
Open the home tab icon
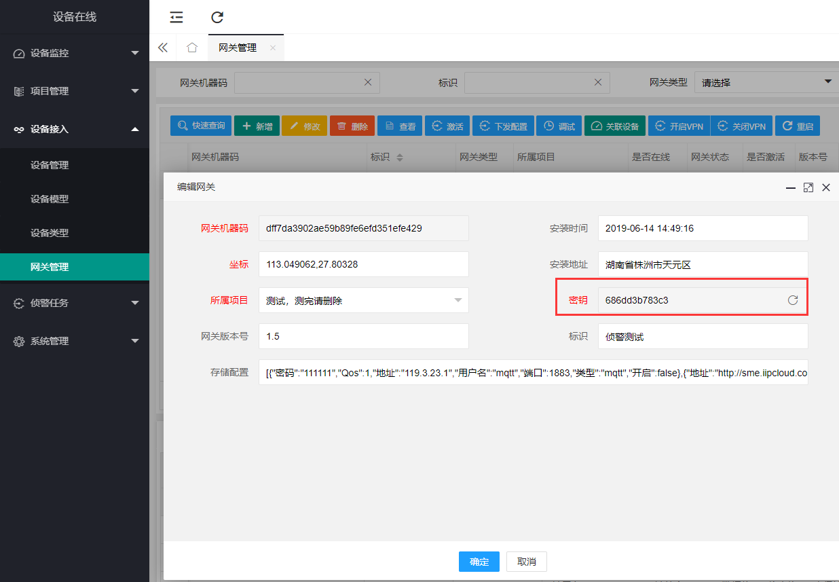point(192,48)
